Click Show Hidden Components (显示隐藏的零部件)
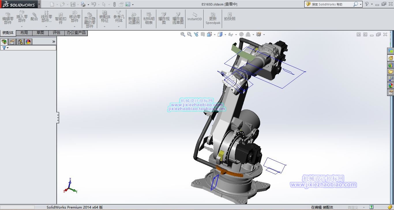 tap(90, 20)
